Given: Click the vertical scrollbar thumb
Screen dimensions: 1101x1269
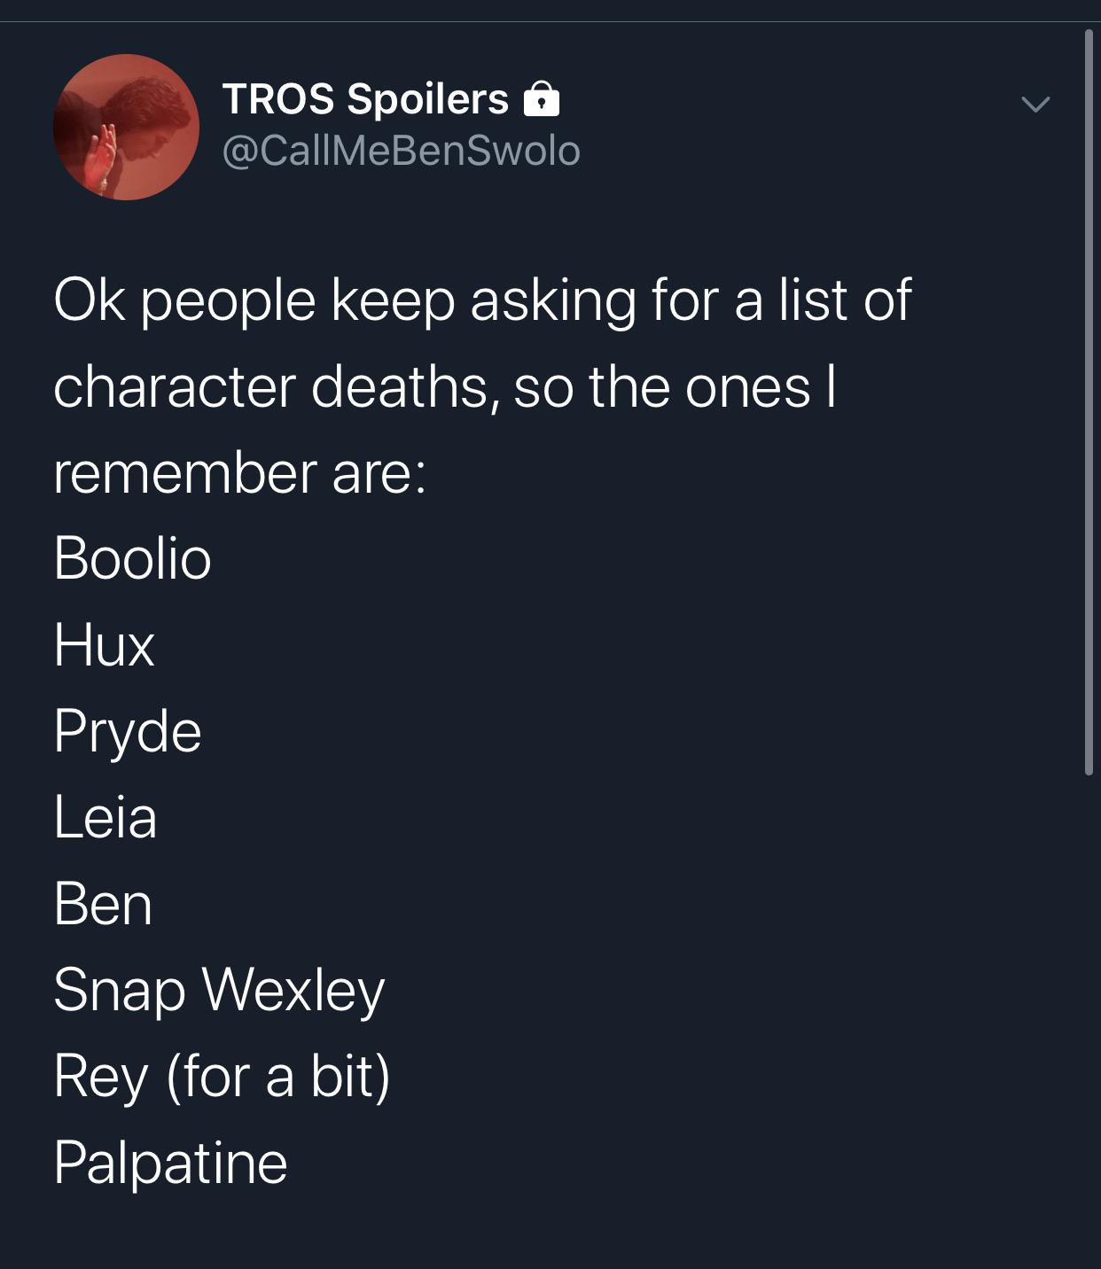Looking at the screenshot, I should [1089, 403].
